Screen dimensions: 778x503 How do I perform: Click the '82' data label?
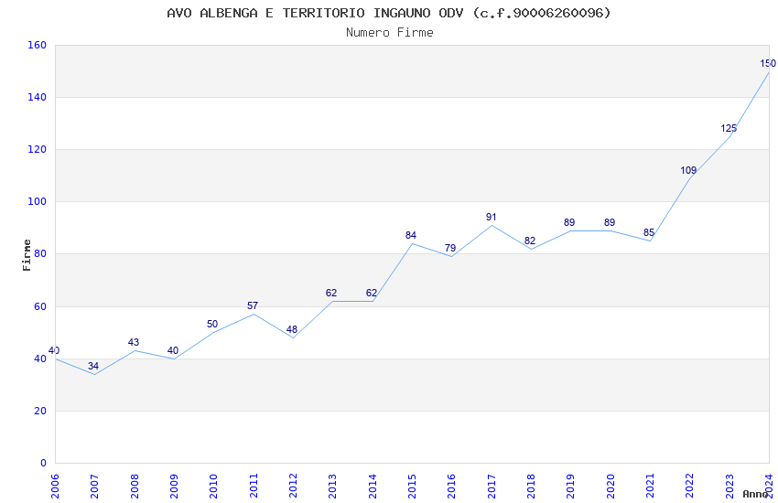click(530, 241)
